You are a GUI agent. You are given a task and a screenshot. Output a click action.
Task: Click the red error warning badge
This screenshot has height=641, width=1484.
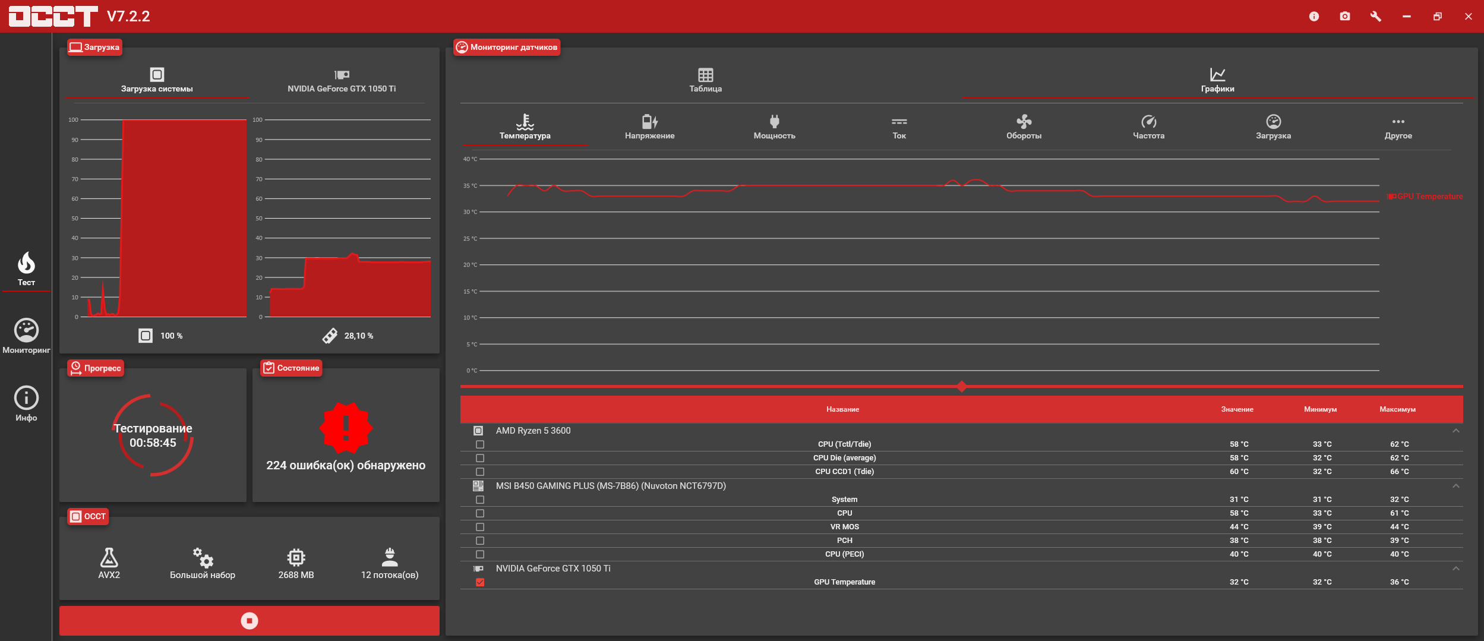coord(346,428)
